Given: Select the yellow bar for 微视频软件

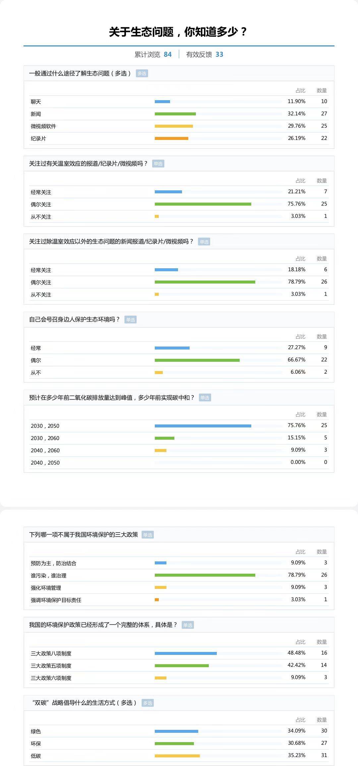Looking at the screenshot, I should [174, 126].
